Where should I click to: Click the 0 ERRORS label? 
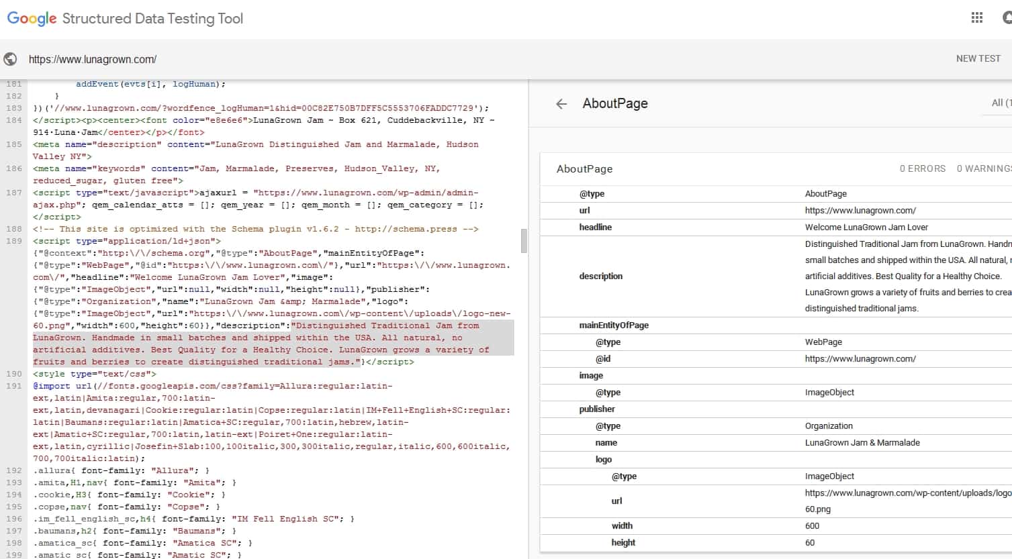[x=922, y=168]
